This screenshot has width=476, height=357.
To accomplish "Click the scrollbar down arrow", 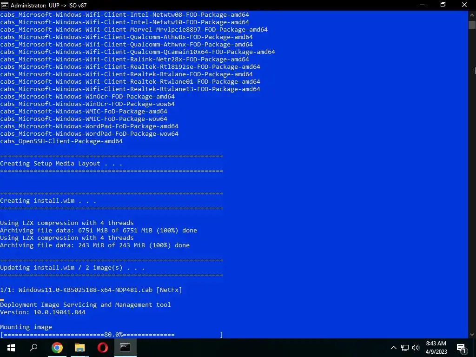I will (472, 335).
